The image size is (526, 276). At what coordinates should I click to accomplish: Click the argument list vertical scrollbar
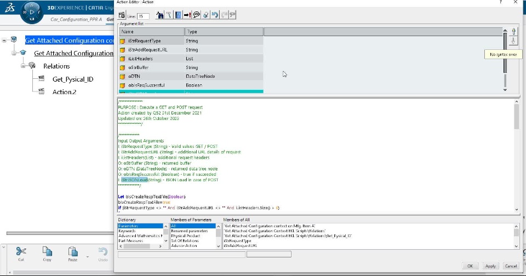(x=505, y=60)
